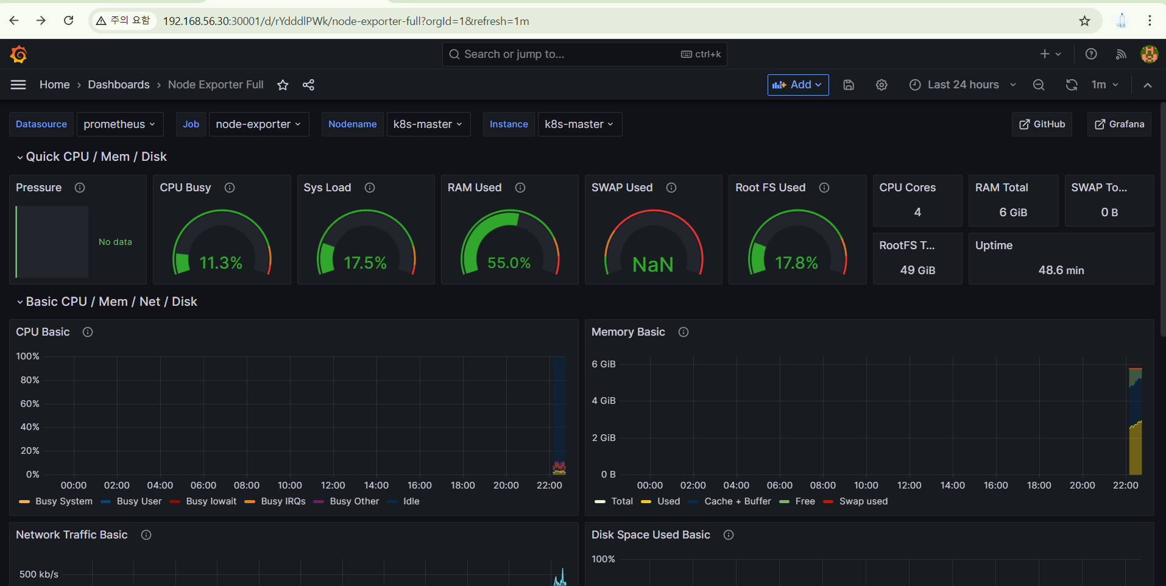
Task: Collapse the top navigation with the chevron
Action: (x=1148, y=85)
